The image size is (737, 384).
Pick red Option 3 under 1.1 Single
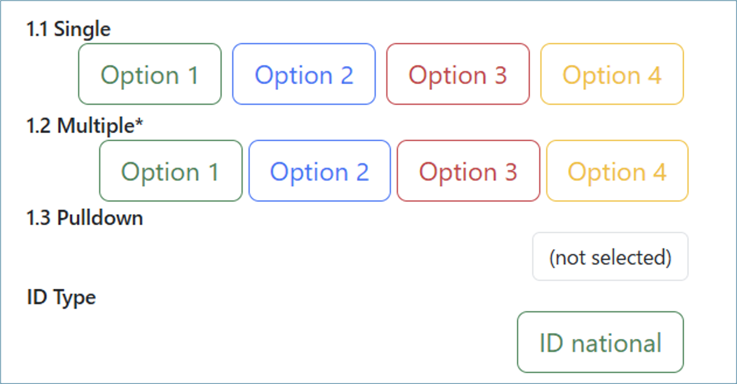coord(458,74)
